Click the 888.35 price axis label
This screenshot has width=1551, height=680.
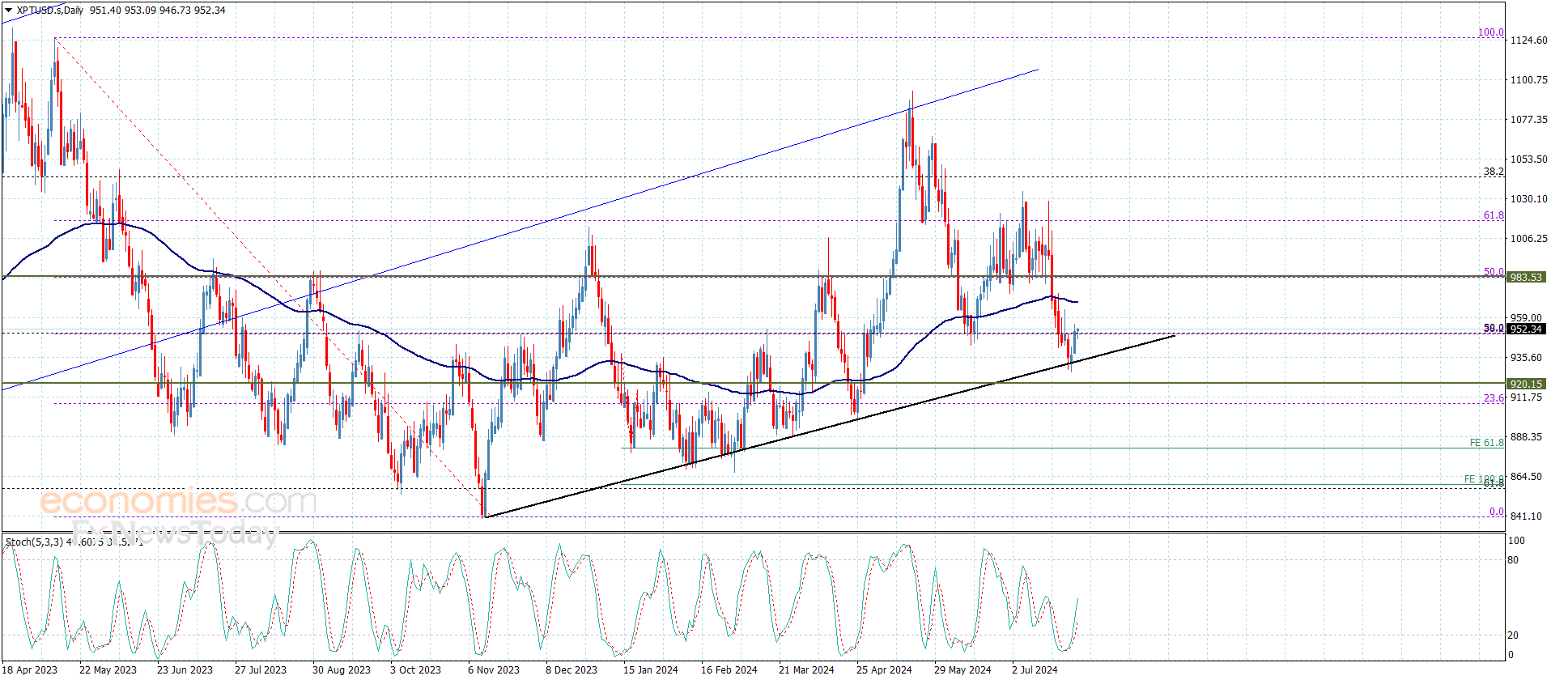tap(1527, 437)
